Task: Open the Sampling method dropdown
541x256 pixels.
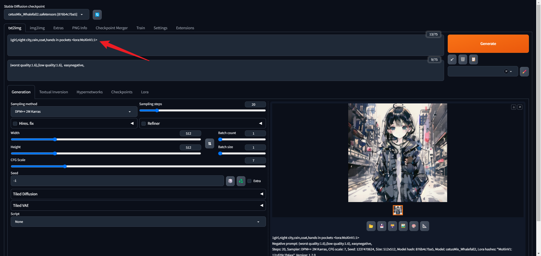Action: [x=74, y=112]
